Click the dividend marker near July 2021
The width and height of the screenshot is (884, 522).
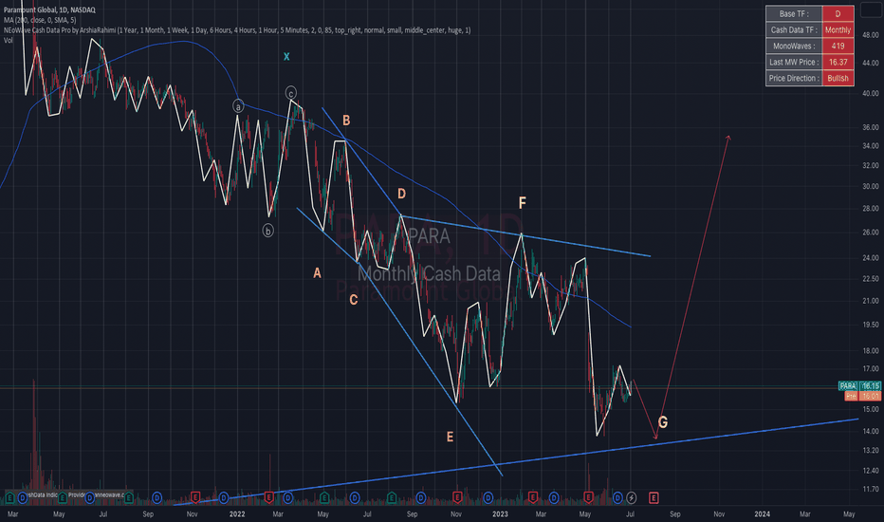click(x=90, y=497)
